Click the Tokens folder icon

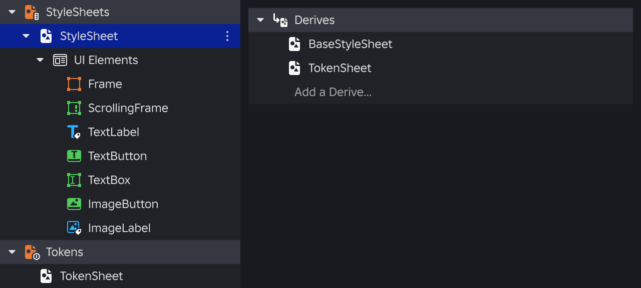(32, 252)
